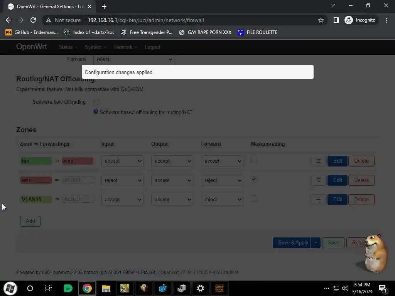The height and width of the screenshot is (296, 395).
Task: Click the green VLAN16 zone badge
Action: pyautogui.click(x=36, y=199)
